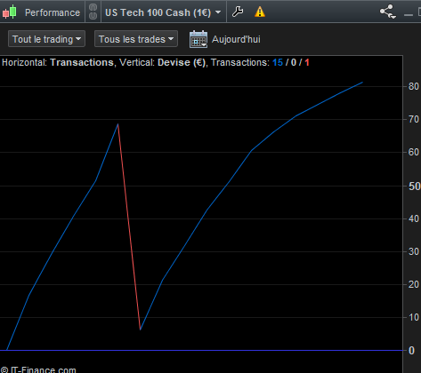Open the calendar date picker icon

click(198, 39)
